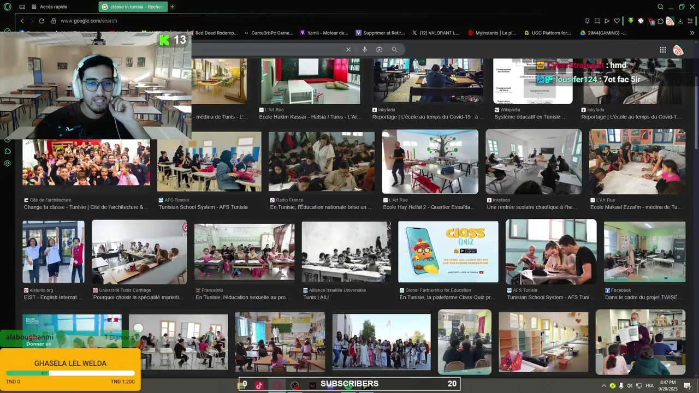Submit search with the magnifier icon
This screenshot has width=699, height=393.
394,50
